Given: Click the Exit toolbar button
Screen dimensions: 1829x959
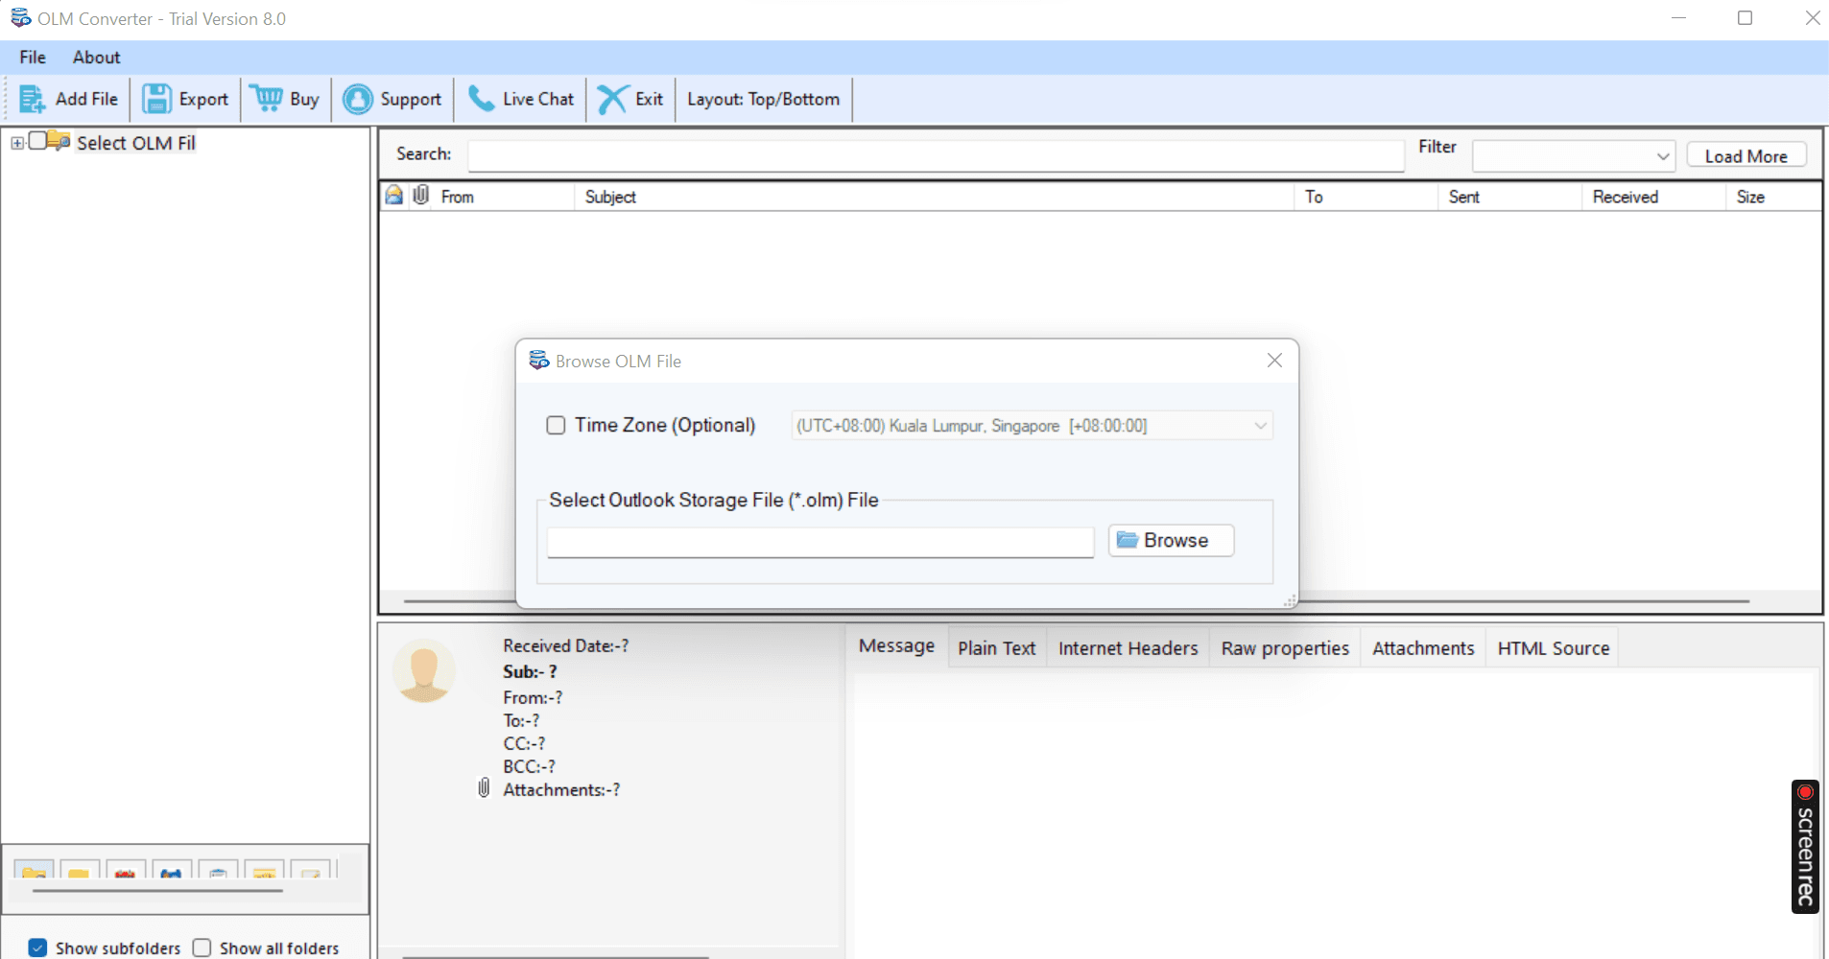Looking at the screenshot, I should tap(630, 99).
